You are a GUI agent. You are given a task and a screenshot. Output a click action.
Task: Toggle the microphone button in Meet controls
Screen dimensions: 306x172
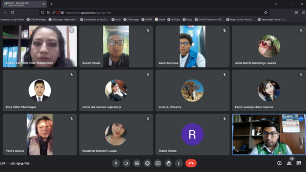[x=116, y=163]
